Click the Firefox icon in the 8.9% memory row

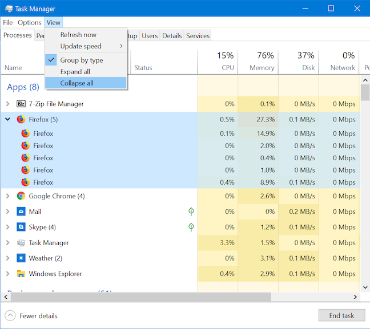[x=26, y=182]
